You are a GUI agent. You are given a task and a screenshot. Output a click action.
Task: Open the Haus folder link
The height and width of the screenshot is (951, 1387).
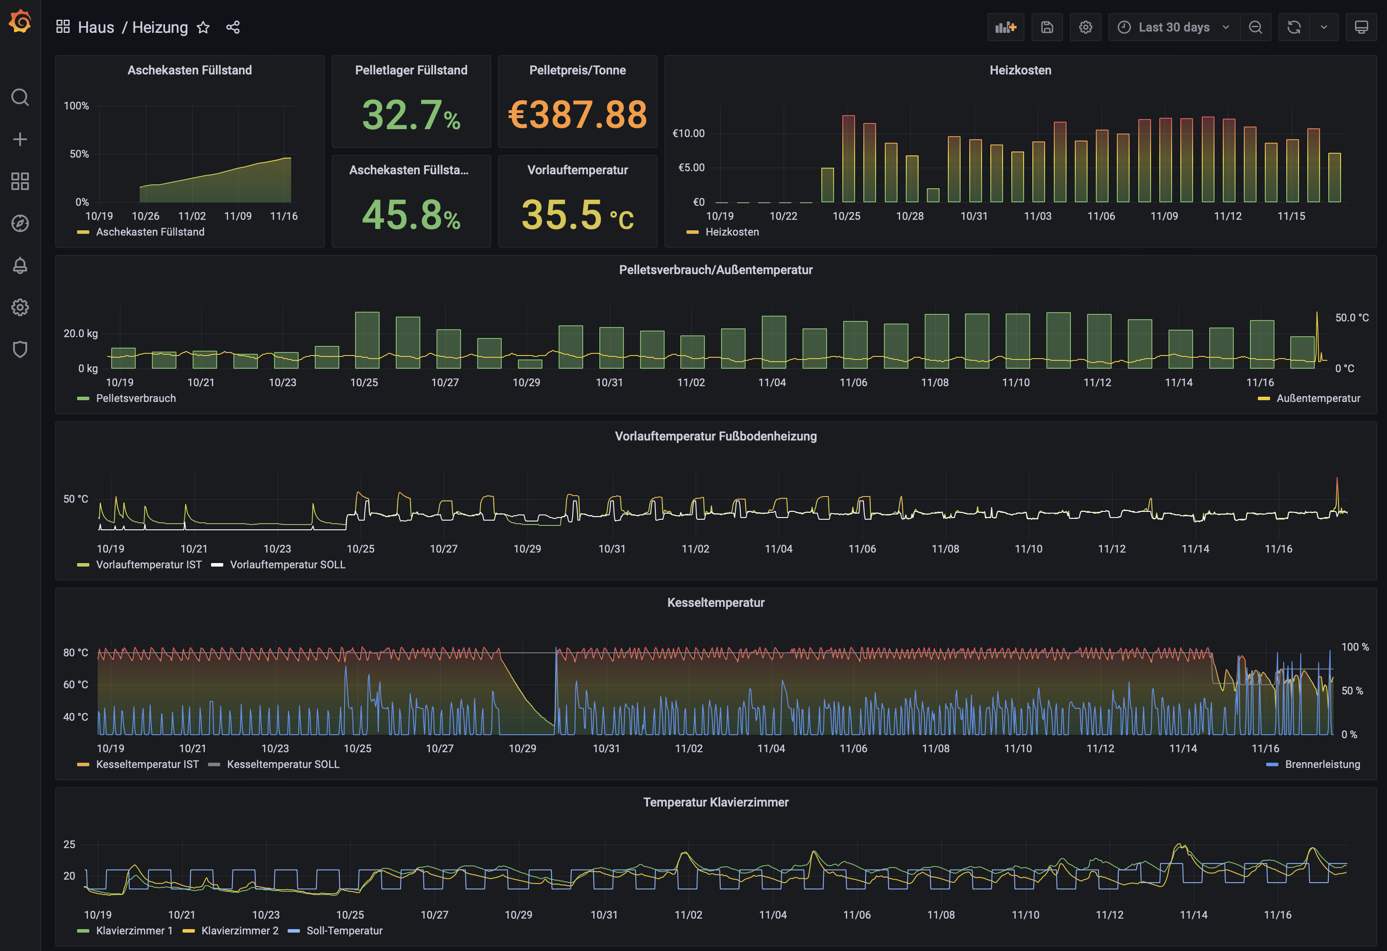coord(95,28)
